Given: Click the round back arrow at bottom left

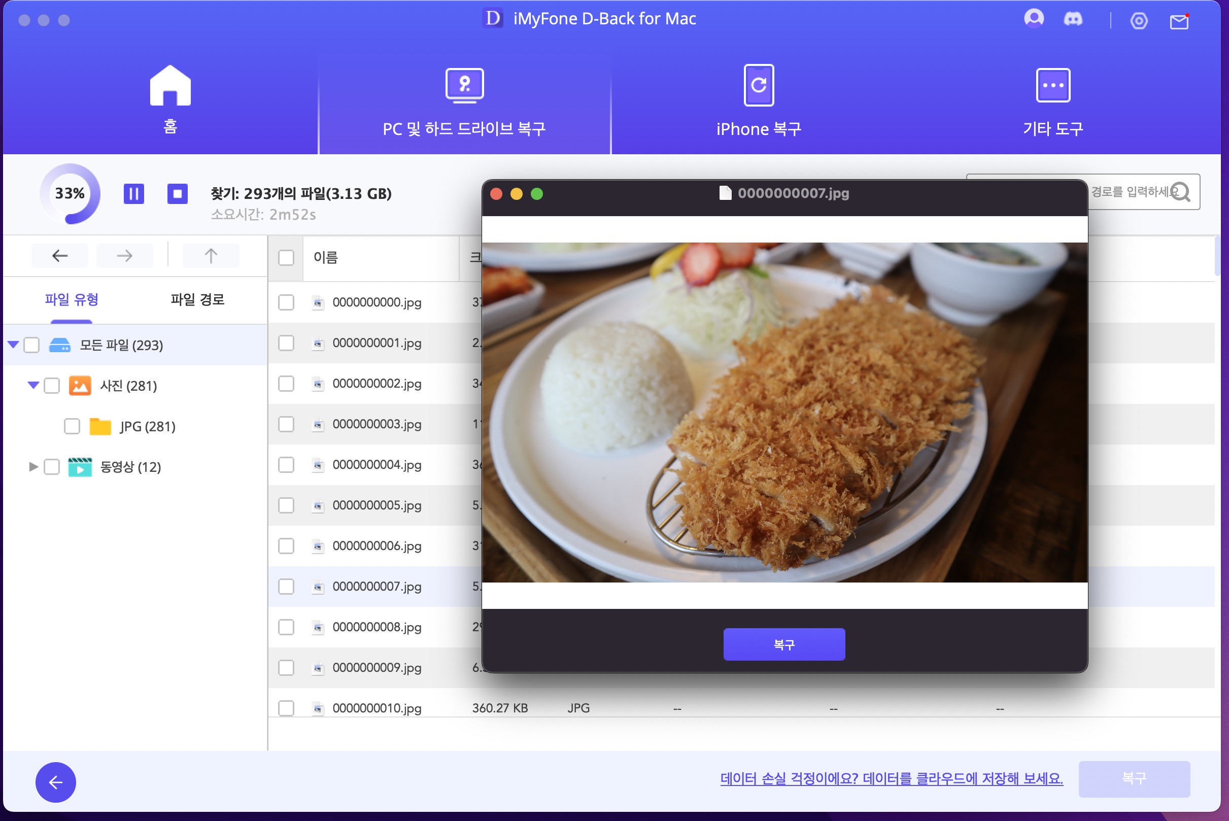Looking at the screenshot, I should [x=55, y=782].
